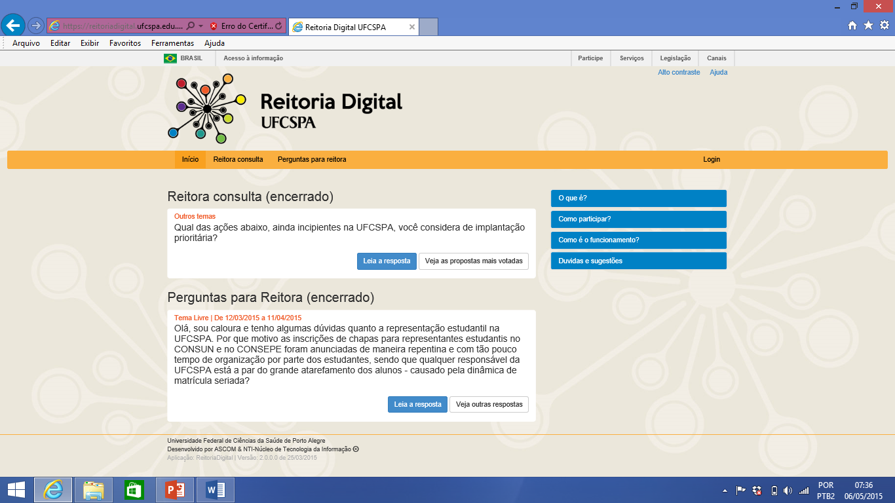Click the Outros temas label
This screenshot has width=895, height=503.
(x=195, y=216)
